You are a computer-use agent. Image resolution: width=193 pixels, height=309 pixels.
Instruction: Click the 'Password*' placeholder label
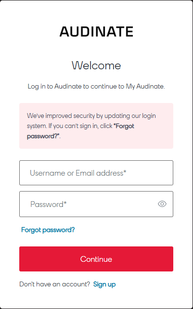tap(49, 204)
